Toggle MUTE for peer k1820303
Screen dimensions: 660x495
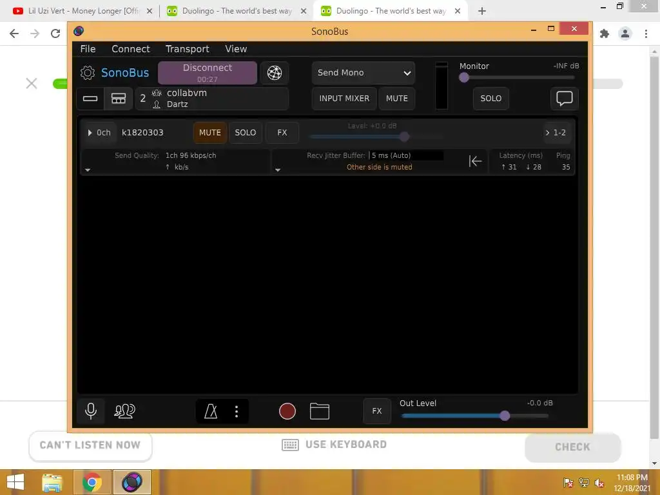(210, 133)
